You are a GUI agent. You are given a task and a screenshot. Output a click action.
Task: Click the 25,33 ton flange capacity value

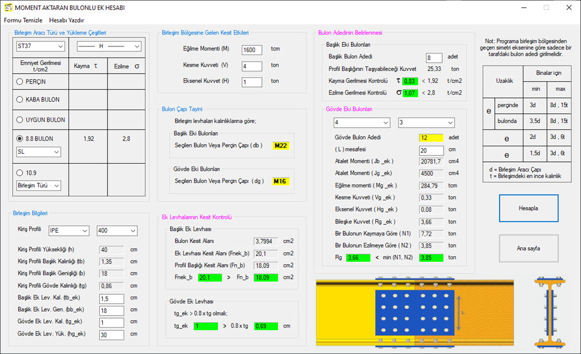click(x=434, y=69)
